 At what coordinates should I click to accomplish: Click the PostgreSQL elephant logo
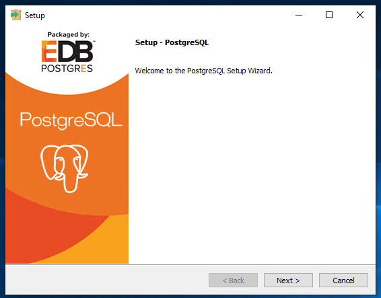pyautogui.click(x=65, y=168)
